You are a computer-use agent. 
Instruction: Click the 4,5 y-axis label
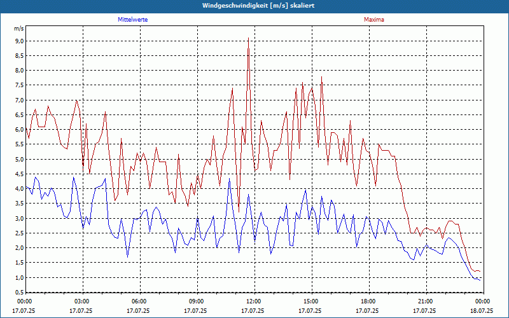(20, 174)
